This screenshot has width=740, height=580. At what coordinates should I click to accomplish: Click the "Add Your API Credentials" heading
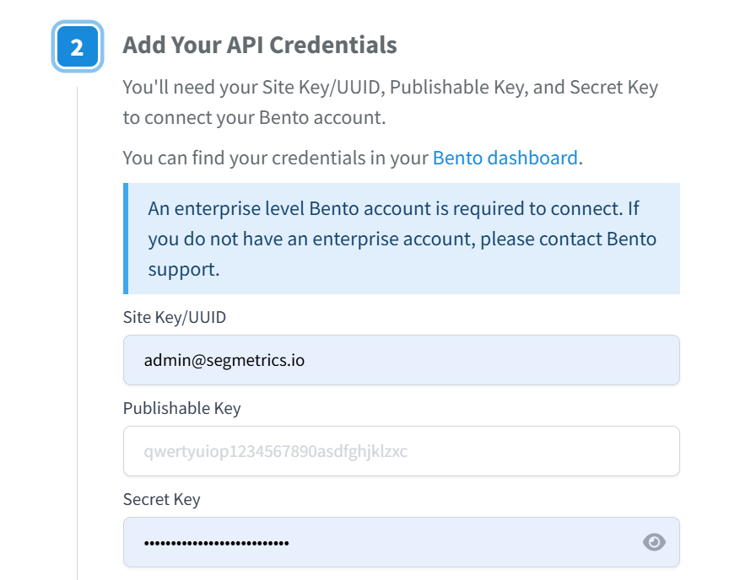click(260, 45)
